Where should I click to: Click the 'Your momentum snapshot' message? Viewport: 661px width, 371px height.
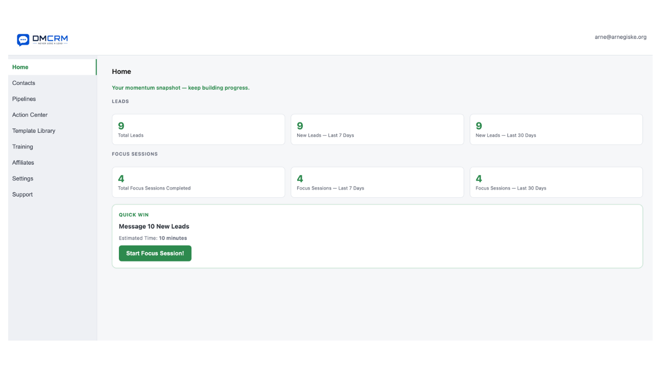point(181,88)
